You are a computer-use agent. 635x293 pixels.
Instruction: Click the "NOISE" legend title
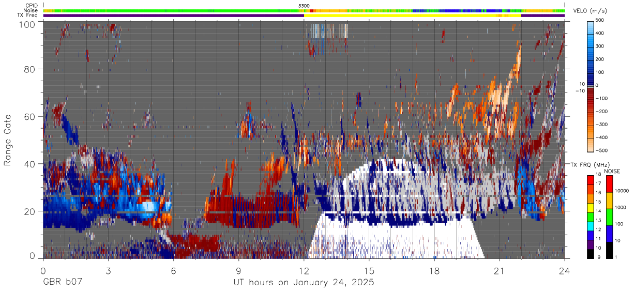click(x=613, y=171)
